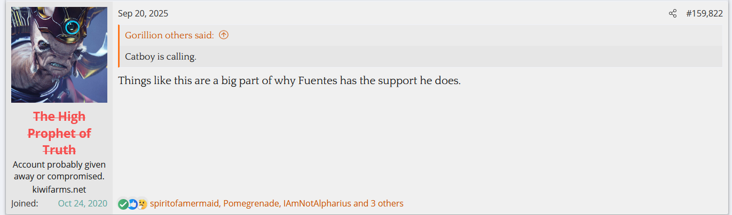Click the 'Account probably given away' user title
Screen dimensions: 732x215
(59, 170)
